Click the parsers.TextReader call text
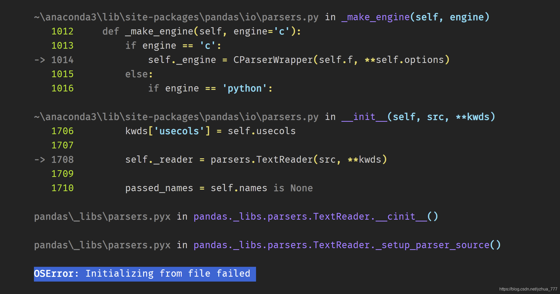This screenshot has height=294, width=560. coord(261,160)
